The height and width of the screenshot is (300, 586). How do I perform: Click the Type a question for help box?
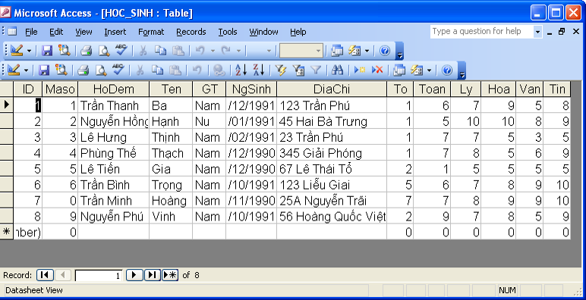coord(482,31)
